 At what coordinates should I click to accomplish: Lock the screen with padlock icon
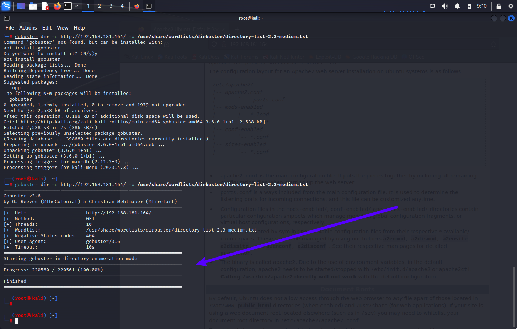click(x=499, y=6)
